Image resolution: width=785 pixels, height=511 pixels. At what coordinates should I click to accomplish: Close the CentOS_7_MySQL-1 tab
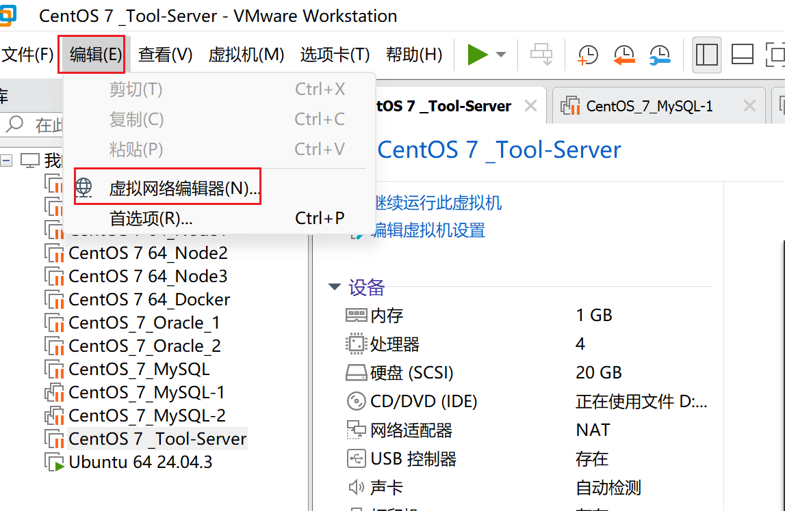pyautogui.click(x=749, y=105)
